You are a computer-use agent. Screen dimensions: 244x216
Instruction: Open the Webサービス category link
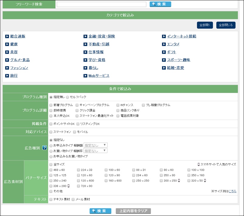tap(99, 76)
